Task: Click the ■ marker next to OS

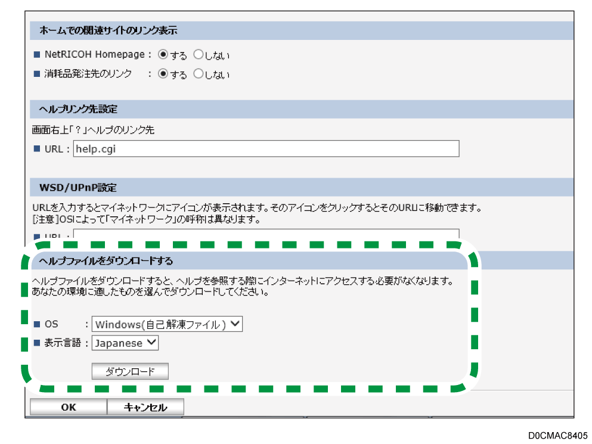Action: point(38,324)
